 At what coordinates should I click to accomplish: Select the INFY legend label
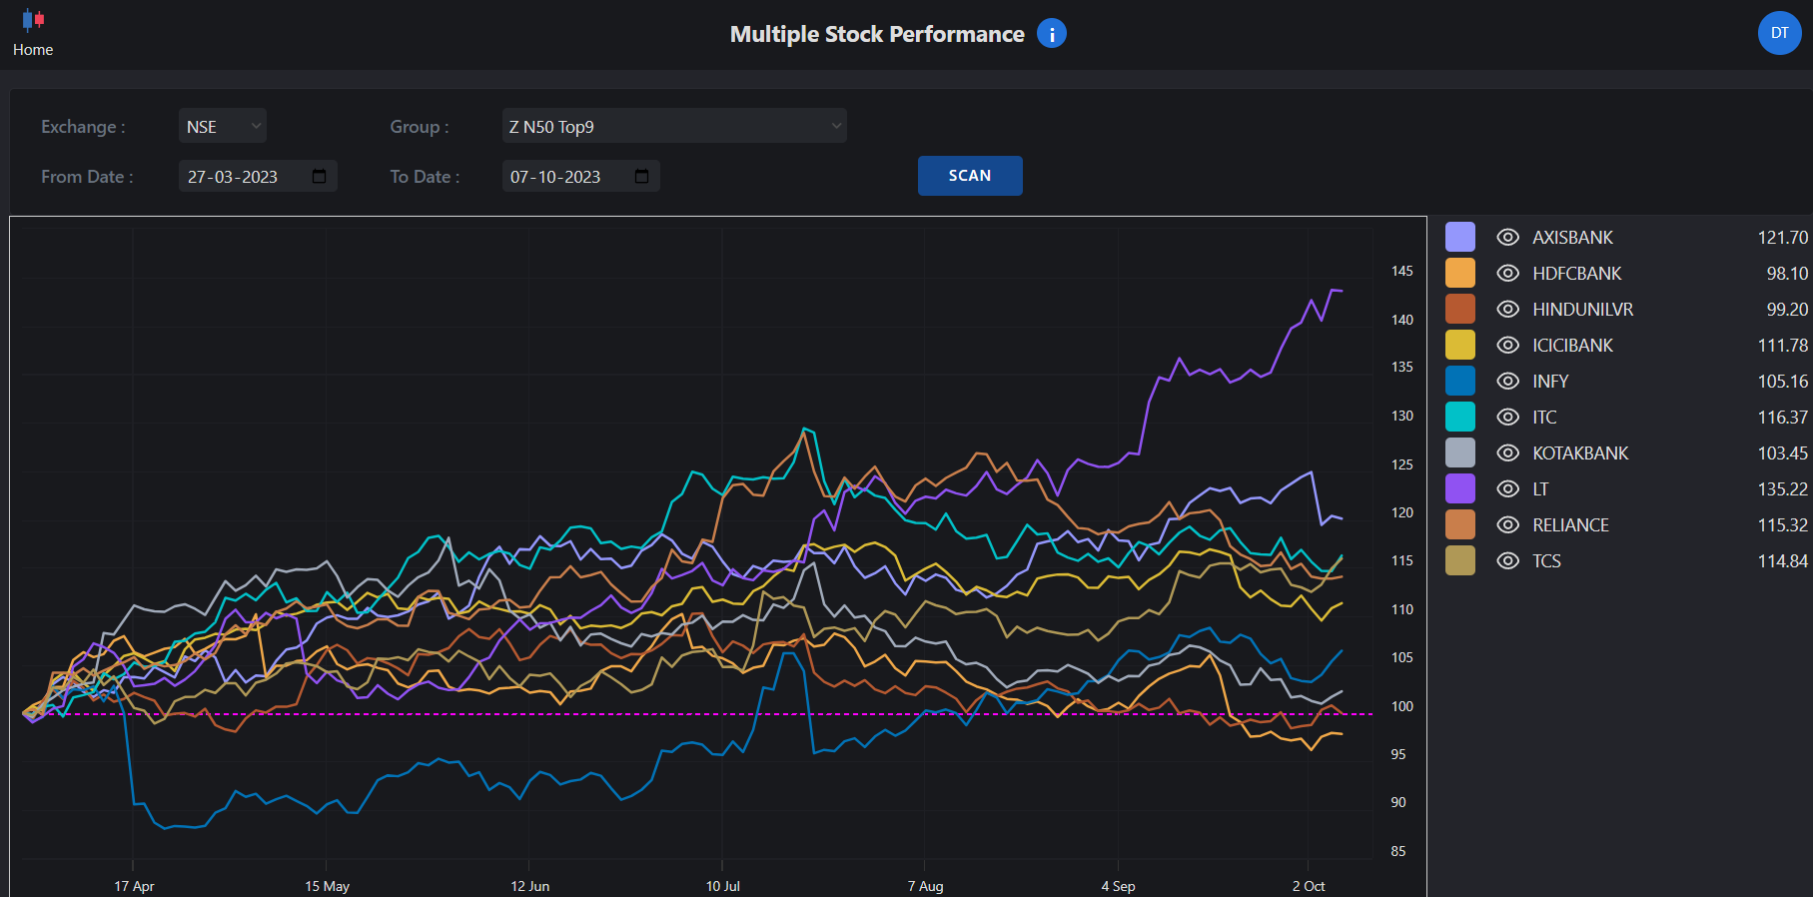(1550, 382)
